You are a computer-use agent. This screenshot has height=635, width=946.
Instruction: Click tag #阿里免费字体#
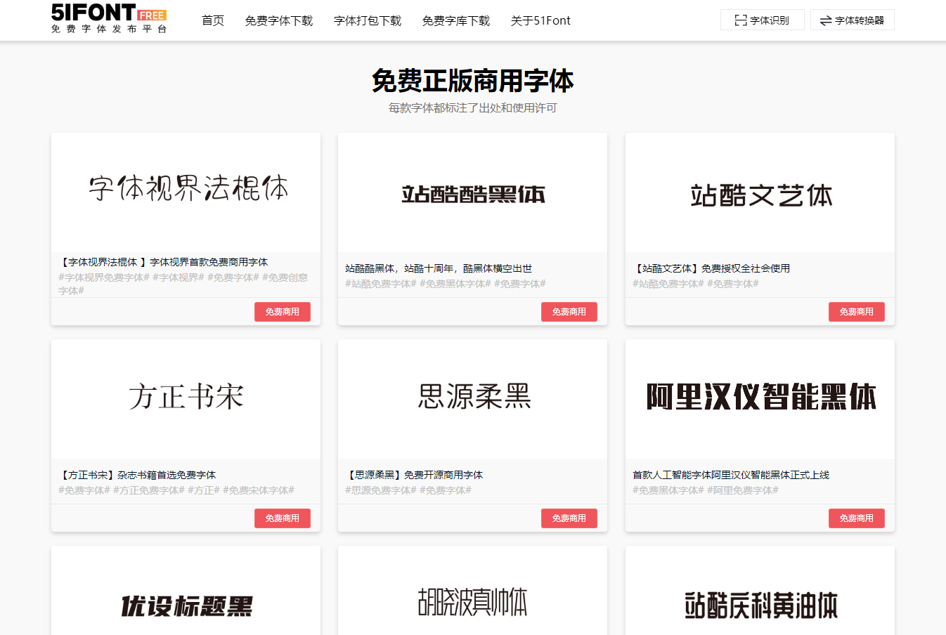(743, 490)
